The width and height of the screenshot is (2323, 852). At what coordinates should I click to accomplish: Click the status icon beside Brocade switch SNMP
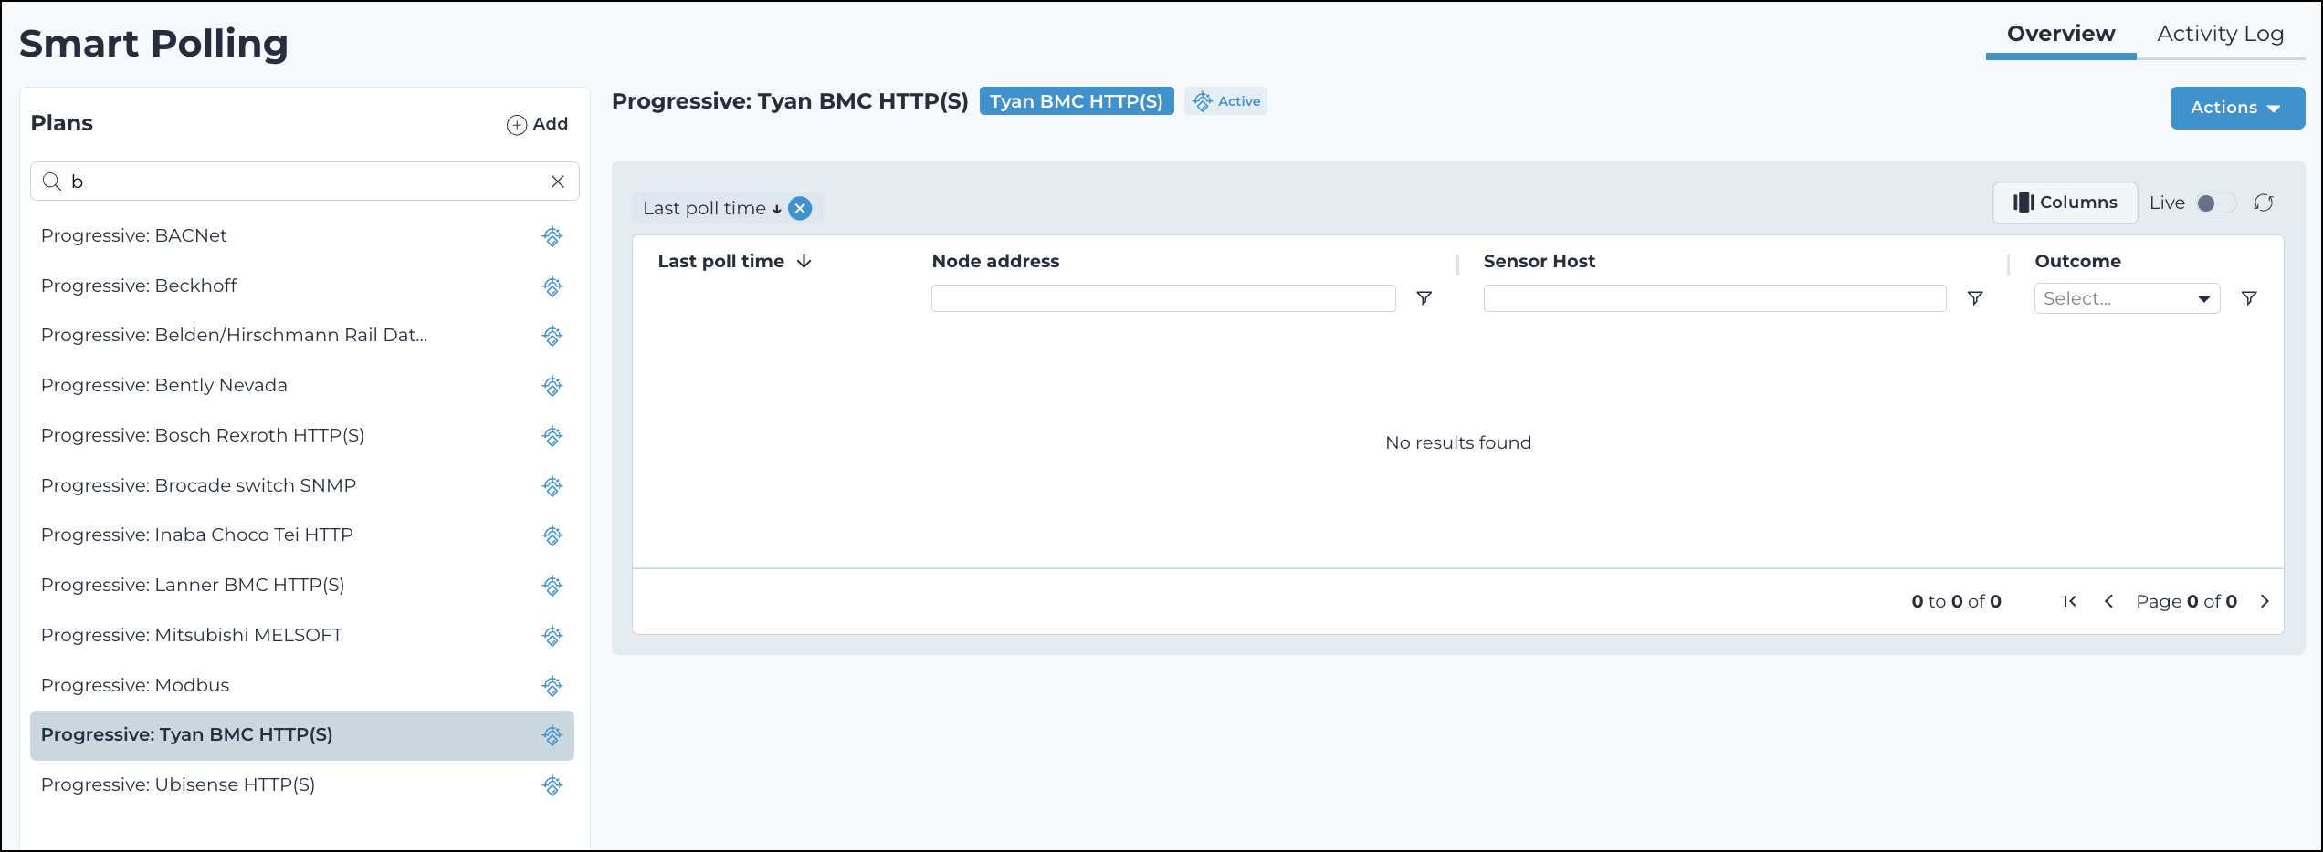tap(552, 486)
